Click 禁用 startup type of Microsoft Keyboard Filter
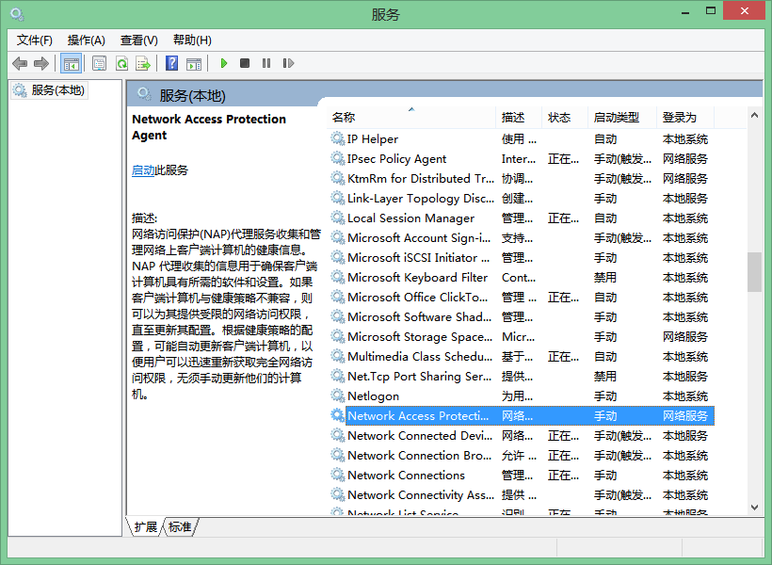The image size is (772, 565). pyautogui.click(x=605, y=278)
